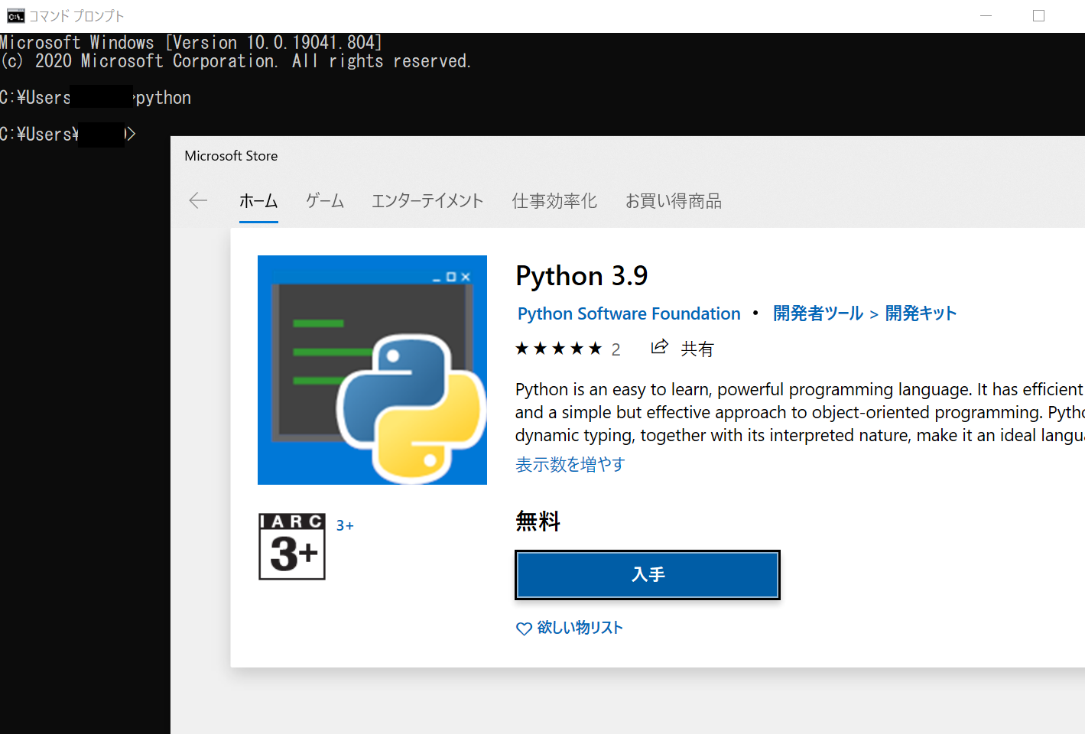Image resolution: width=1085 pixels, height=734 pixels.
Task: Switch to the ゲーム tab
Action: click(324, 200)
